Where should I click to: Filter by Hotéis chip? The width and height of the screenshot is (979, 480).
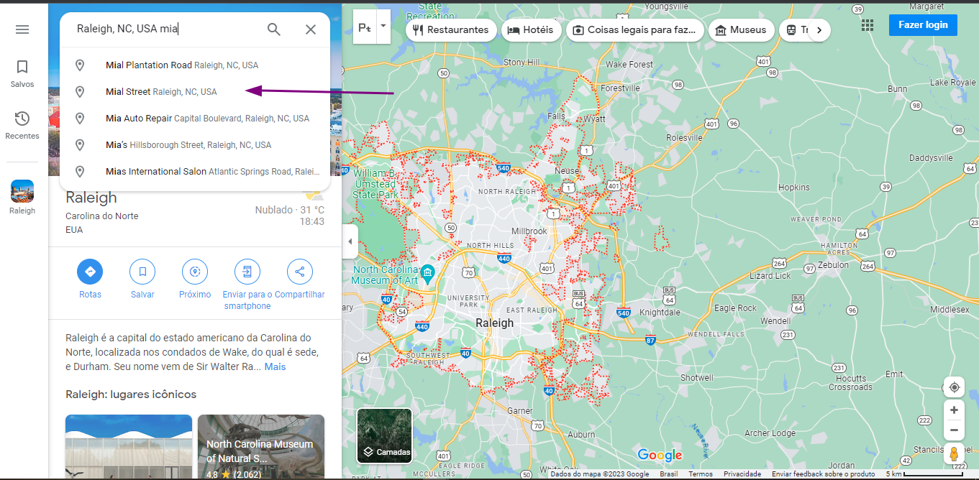(x=531, y=29)
